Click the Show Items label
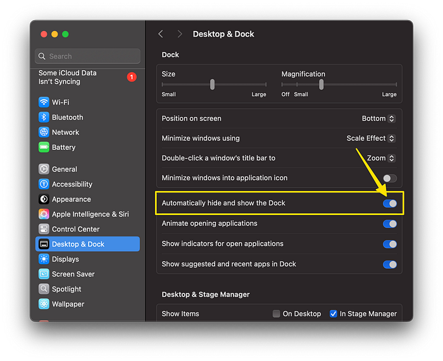The height and width of the screenshot is (361, 443). tap(180, 314)
